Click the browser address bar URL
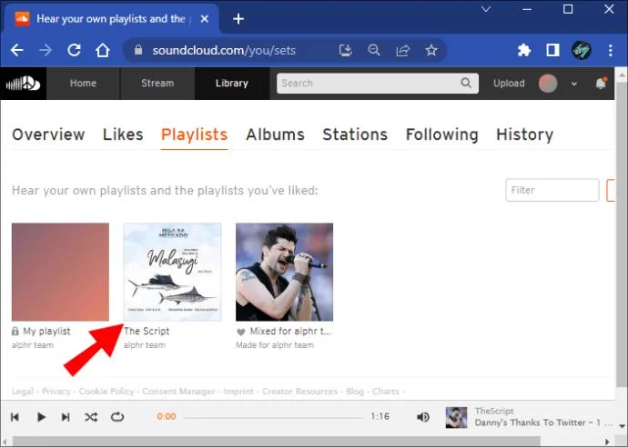The image size is (628, 447). 224,50
